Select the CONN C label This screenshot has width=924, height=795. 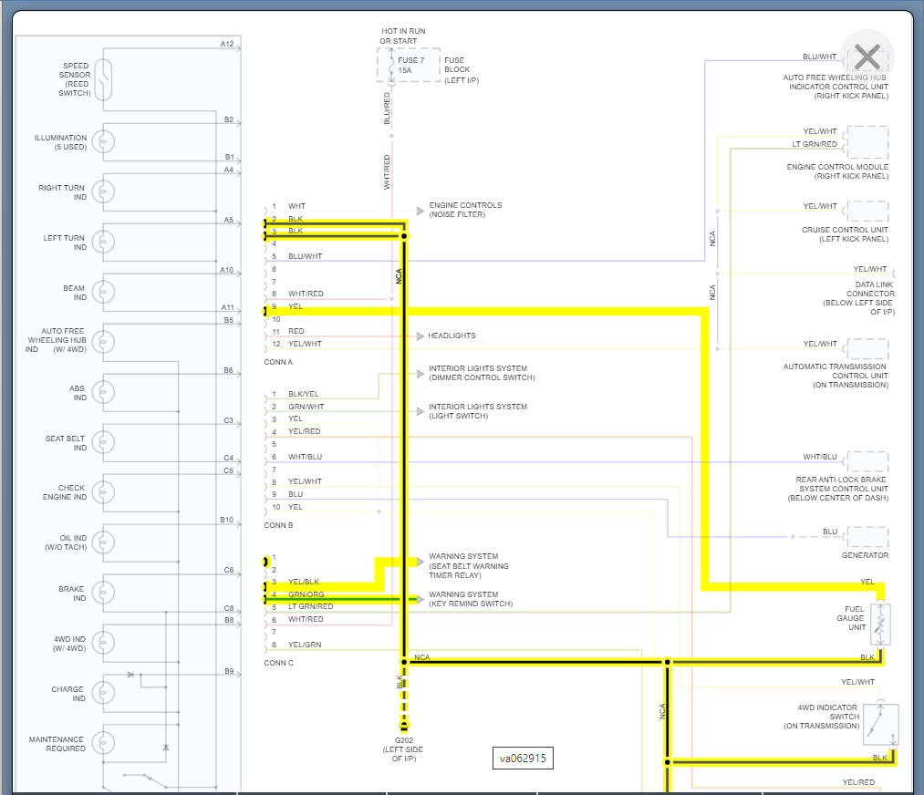pyautogui.click(x=278, y=663)
